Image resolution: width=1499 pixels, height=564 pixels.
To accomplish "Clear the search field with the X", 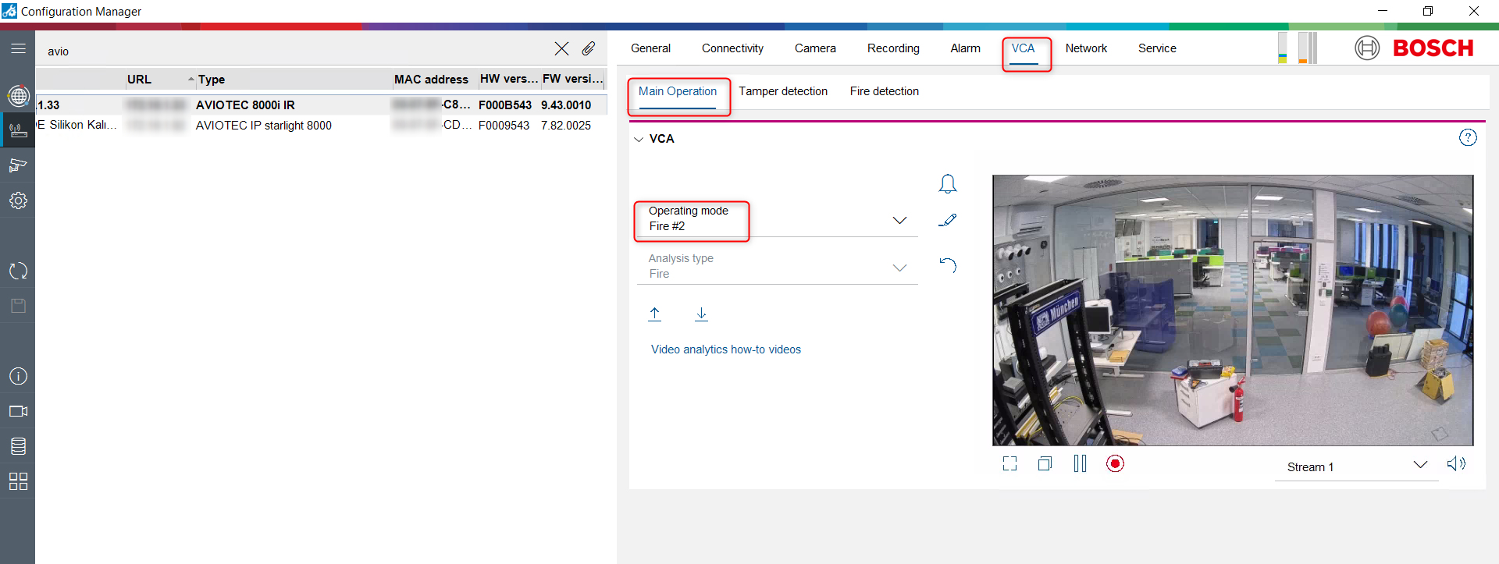I will click(x=561, y=49).
